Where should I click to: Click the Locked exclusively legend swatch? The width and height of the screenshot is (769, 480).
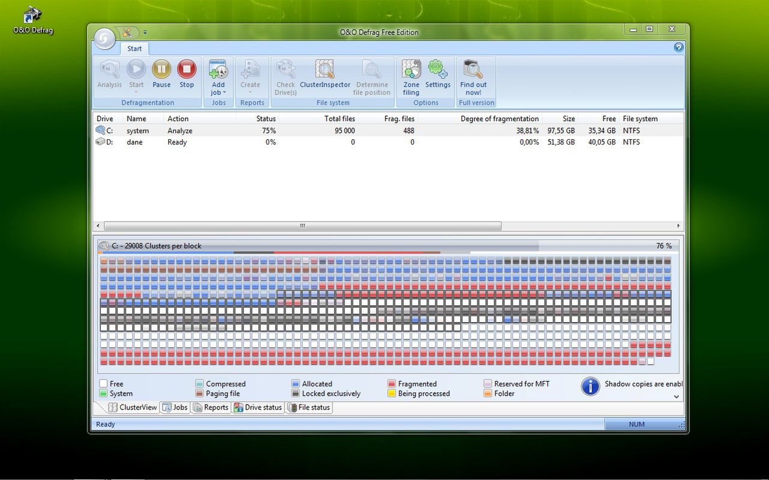(x=296, y=394)
